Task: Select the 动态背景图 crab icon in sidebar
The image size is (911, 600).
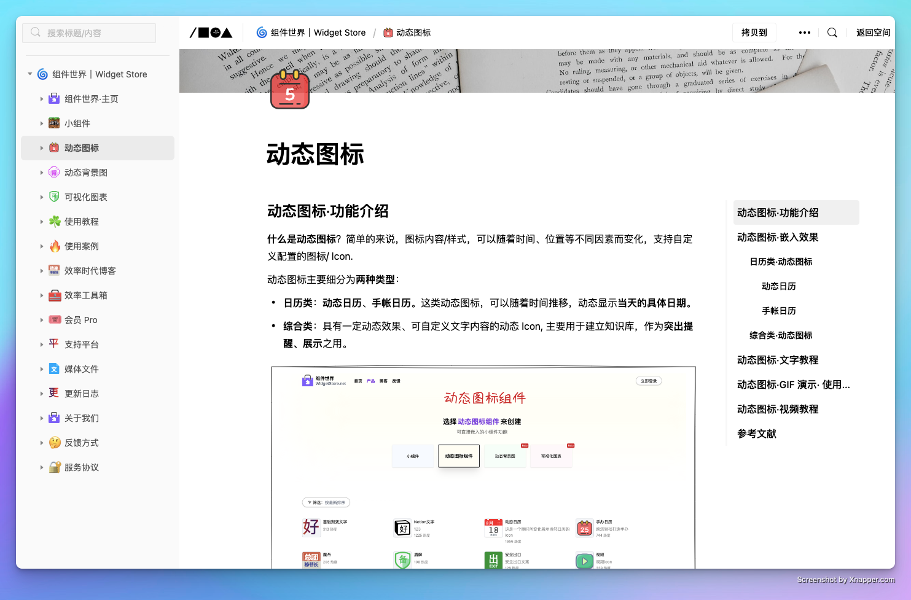Action: (x=54, y=172)
